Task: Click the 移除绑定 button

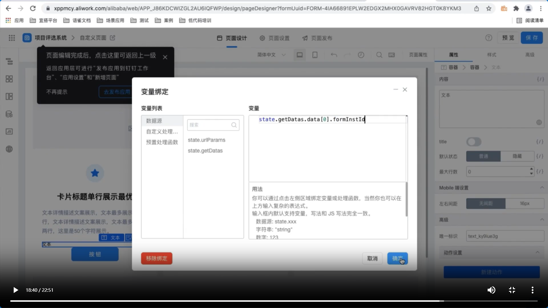Action: coord(156,258)
